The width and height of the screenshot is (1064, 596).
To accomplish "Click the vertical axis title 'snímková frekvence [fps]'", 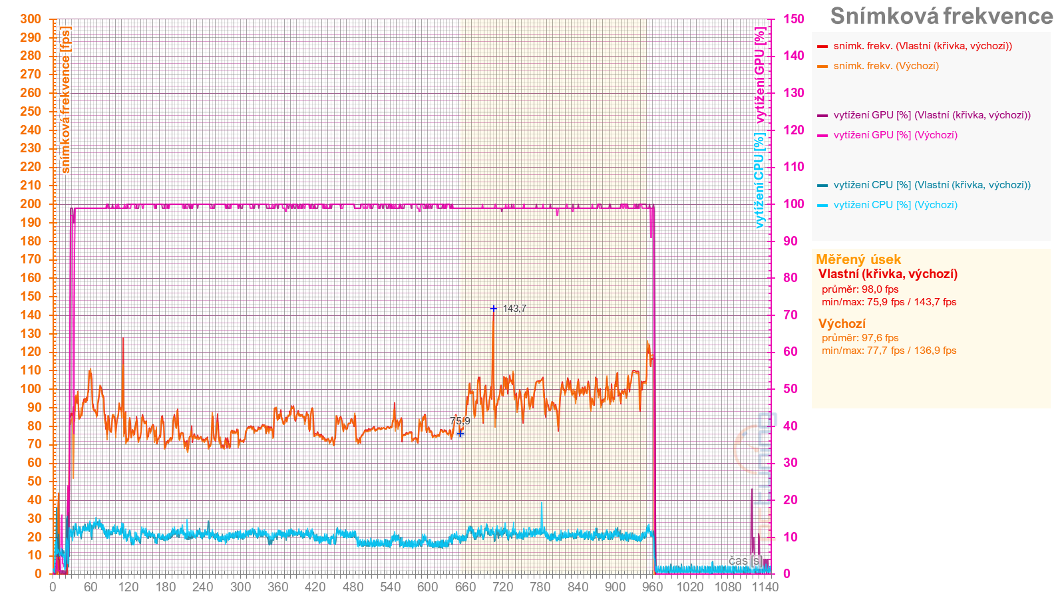I will coord(65,100).
